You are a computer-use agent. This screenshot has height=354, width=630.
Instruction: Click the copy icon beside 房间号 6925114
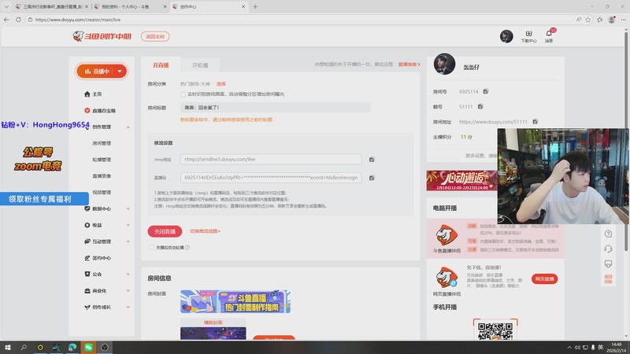[x=486, y=92]
